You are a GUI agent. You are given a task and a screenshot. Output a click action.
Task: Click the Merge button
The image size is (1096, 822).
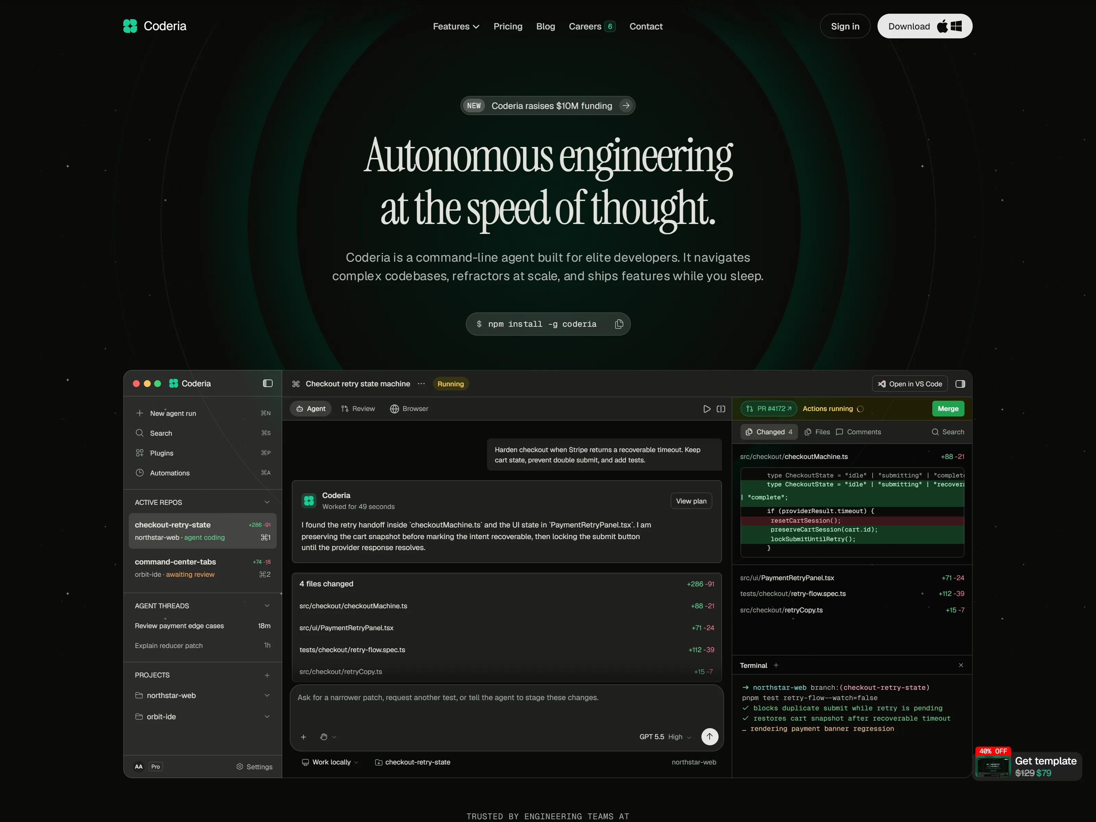[948, 409]
